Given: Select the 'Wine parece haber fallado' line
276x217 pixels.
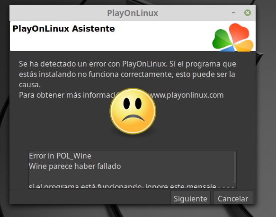Looking at the screenshot, I should pyautogui.click(x=75, y=167).
